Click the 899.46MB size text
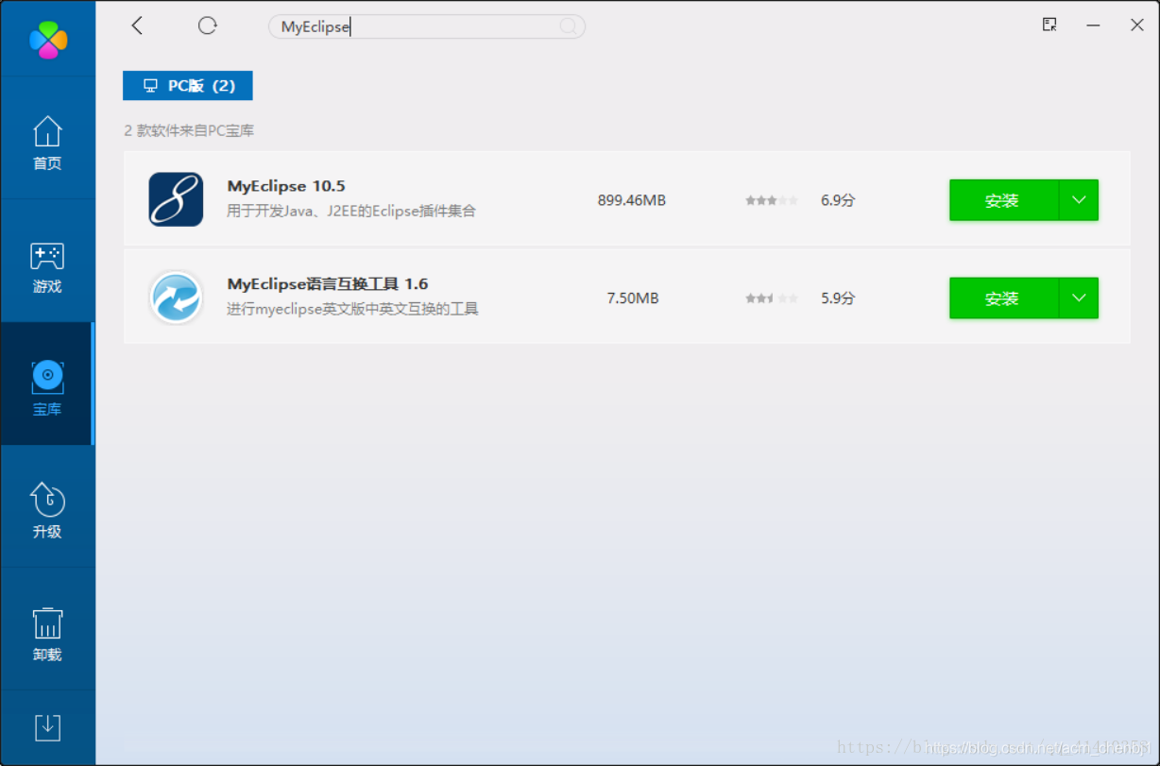This screenshot has width=1160, height=766. 632,200
